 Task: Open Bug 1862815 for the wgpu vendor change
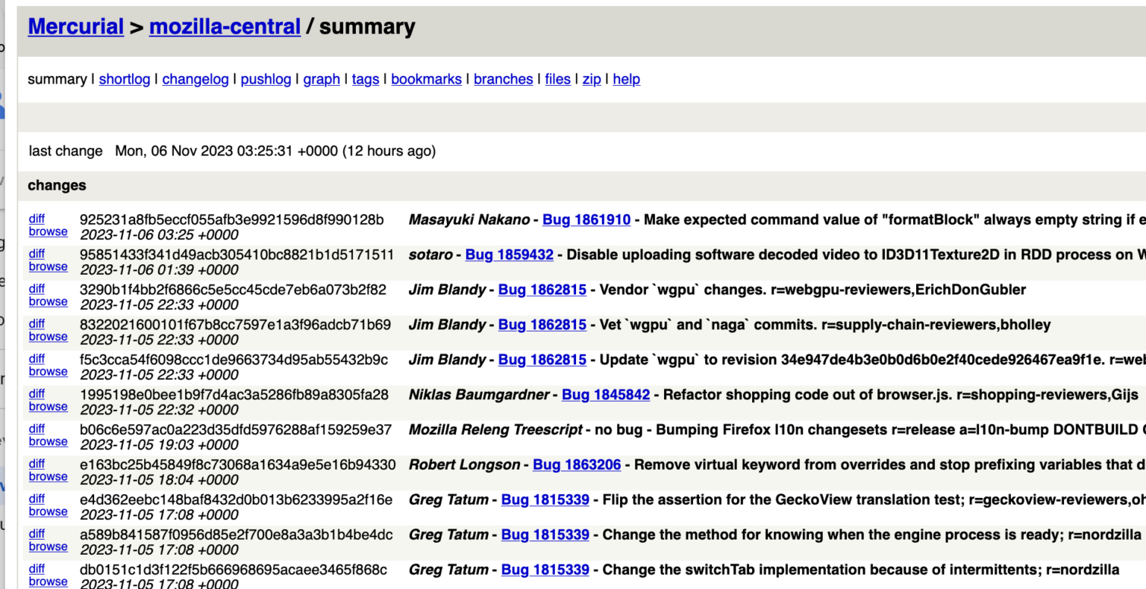542,290
